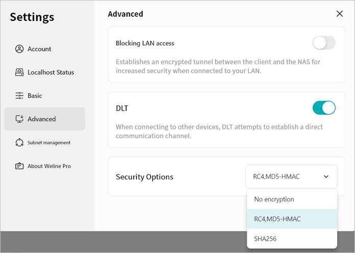Collapse the Security Options dropdown chevron

(326, 176)
